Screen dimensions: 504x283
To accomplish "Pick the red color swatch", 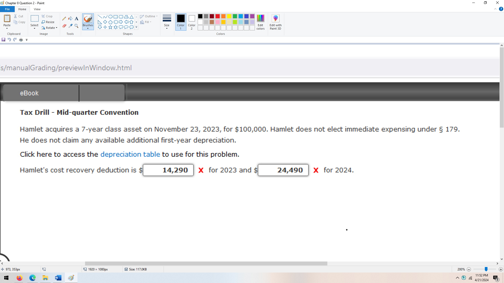I will tap(218, 16).
